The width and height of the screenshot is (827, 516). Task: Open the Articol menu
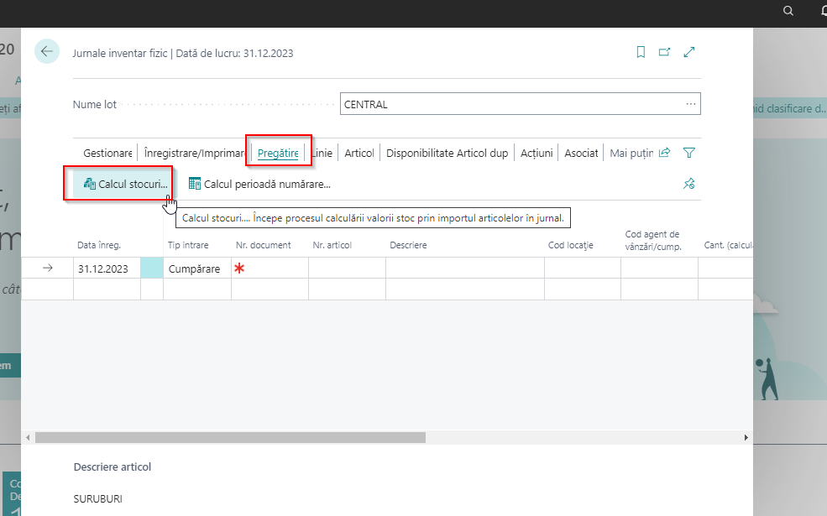tap(359, 153)
